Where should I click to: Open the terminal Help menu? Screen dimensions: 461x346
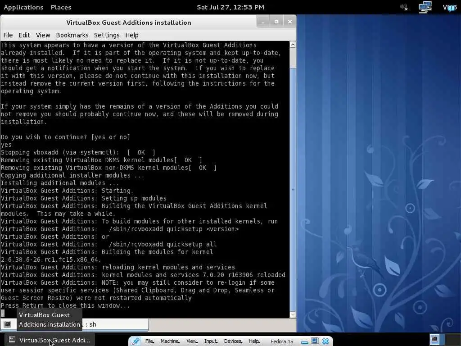pos(132,35)
